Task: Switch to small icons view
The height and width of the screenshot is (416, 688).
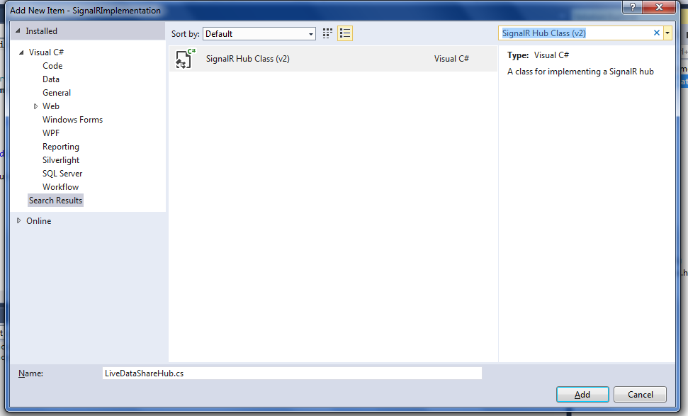Action: [x=327, y=33]
